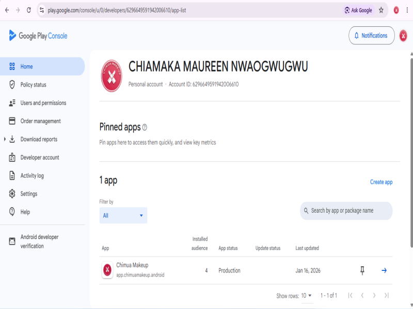Click the next page chevron
Screen dimensions: 413x309
374,296
